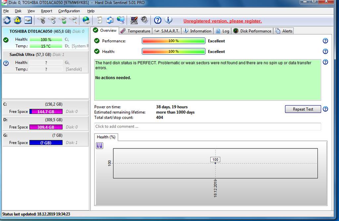The height and width of the screenshot is (221, 339).
Task: Open the File menu
Action: (6, 11)
